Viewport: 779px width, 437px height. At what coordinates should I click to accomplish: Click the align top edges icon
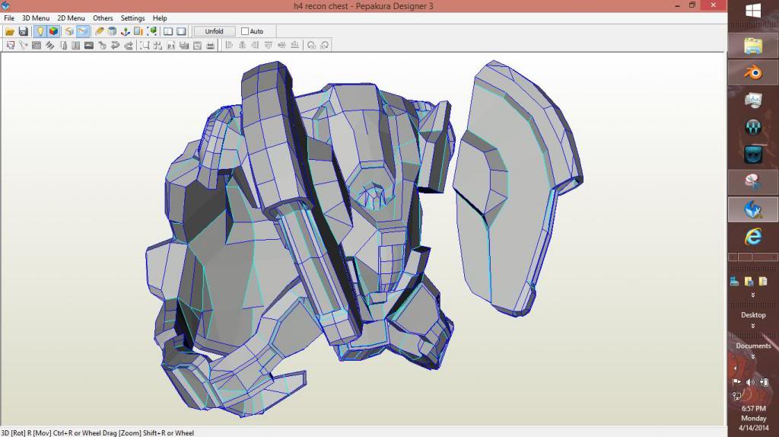point(269,45)
